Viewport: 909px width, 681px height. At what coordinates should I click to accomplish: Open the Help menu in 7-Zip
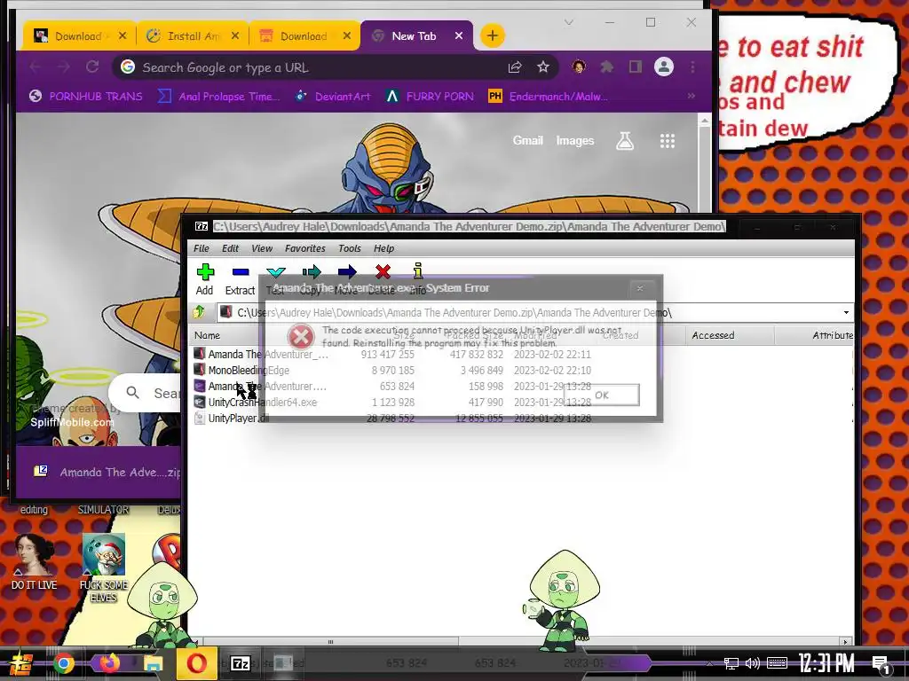point(383,248)
